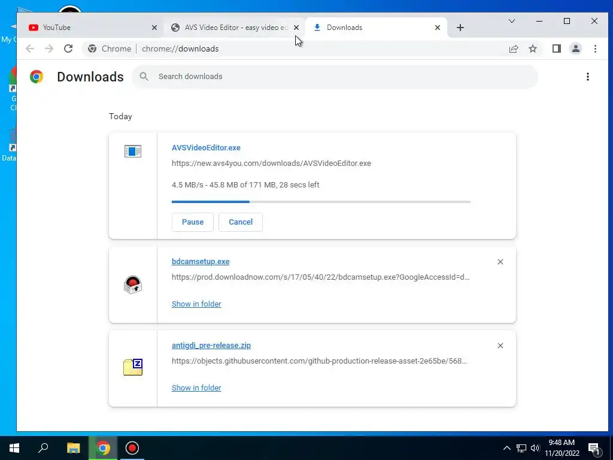Bookmark this page with the star
Image resolution: width=613 pixels, height=460 pixels.
[532, 49]
